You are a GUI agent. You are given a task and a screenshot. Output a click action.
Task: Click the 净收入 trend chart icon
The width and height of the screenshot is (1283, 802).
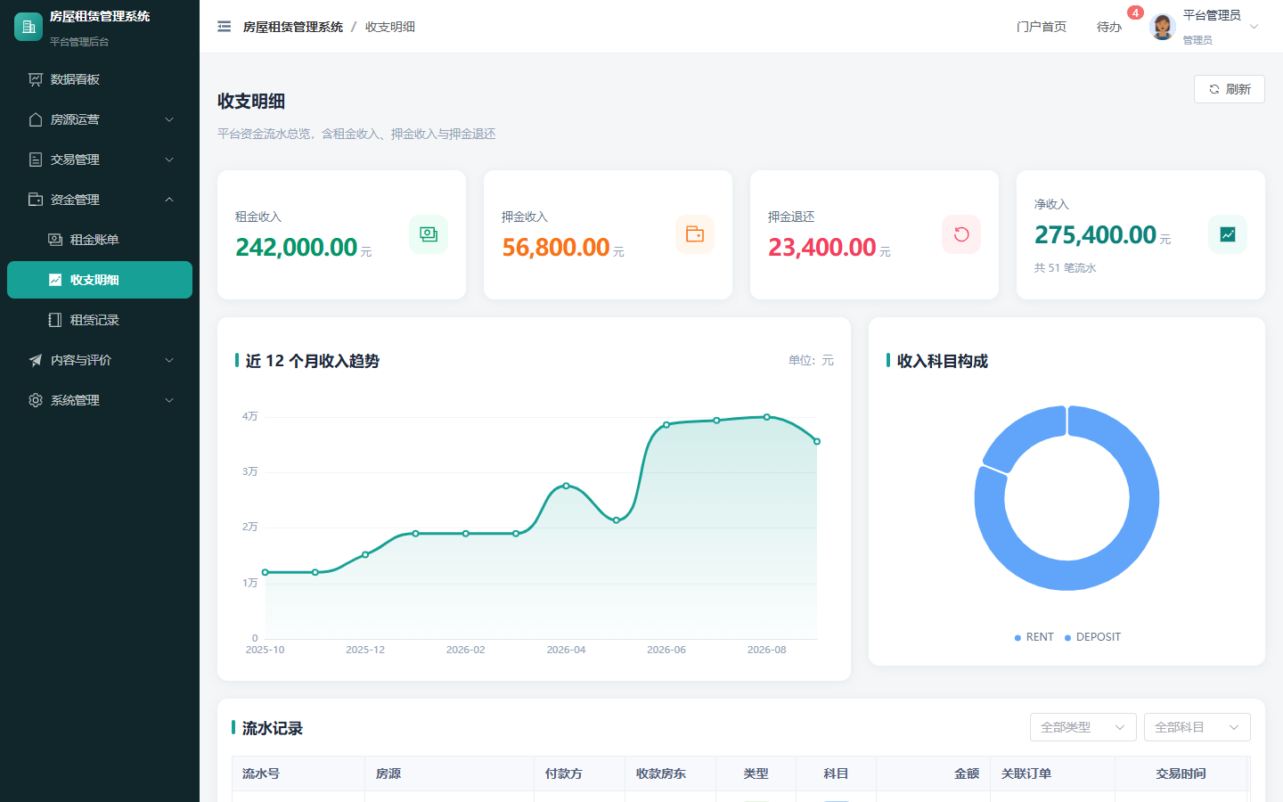pos(1228,234)
